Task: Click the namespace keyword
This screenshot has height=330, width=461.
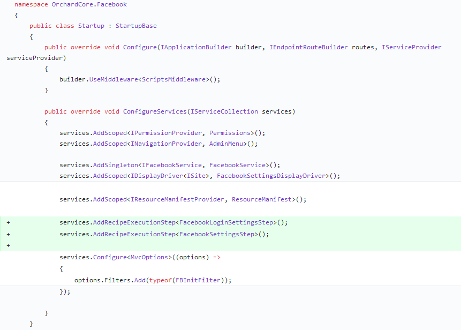Action: tap(31, 4)
